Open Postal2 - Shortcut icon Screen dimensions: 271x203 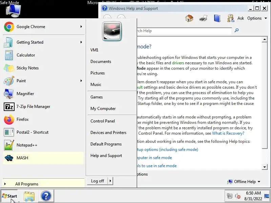tap(9, 132)
